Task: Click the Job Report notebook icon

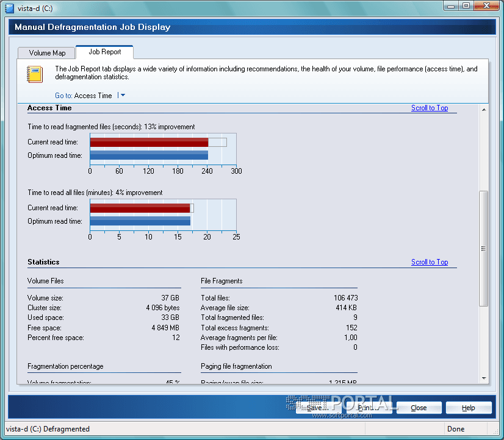Action: pos(35,74)
